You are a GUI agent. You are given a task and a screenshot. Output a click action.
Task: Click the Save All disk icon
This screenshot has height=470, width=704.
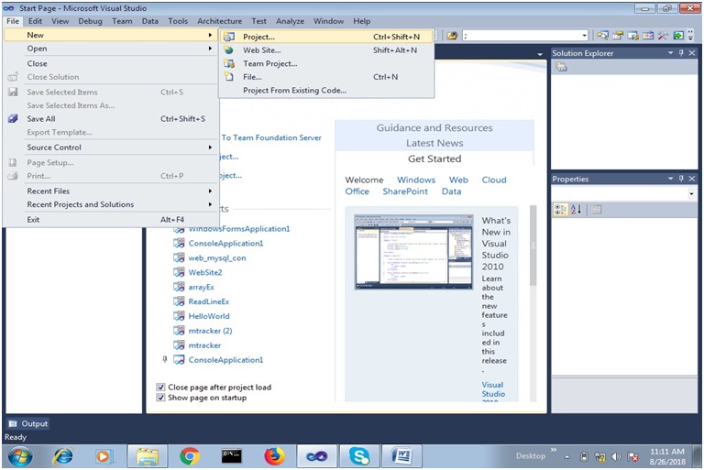[13, 118]
